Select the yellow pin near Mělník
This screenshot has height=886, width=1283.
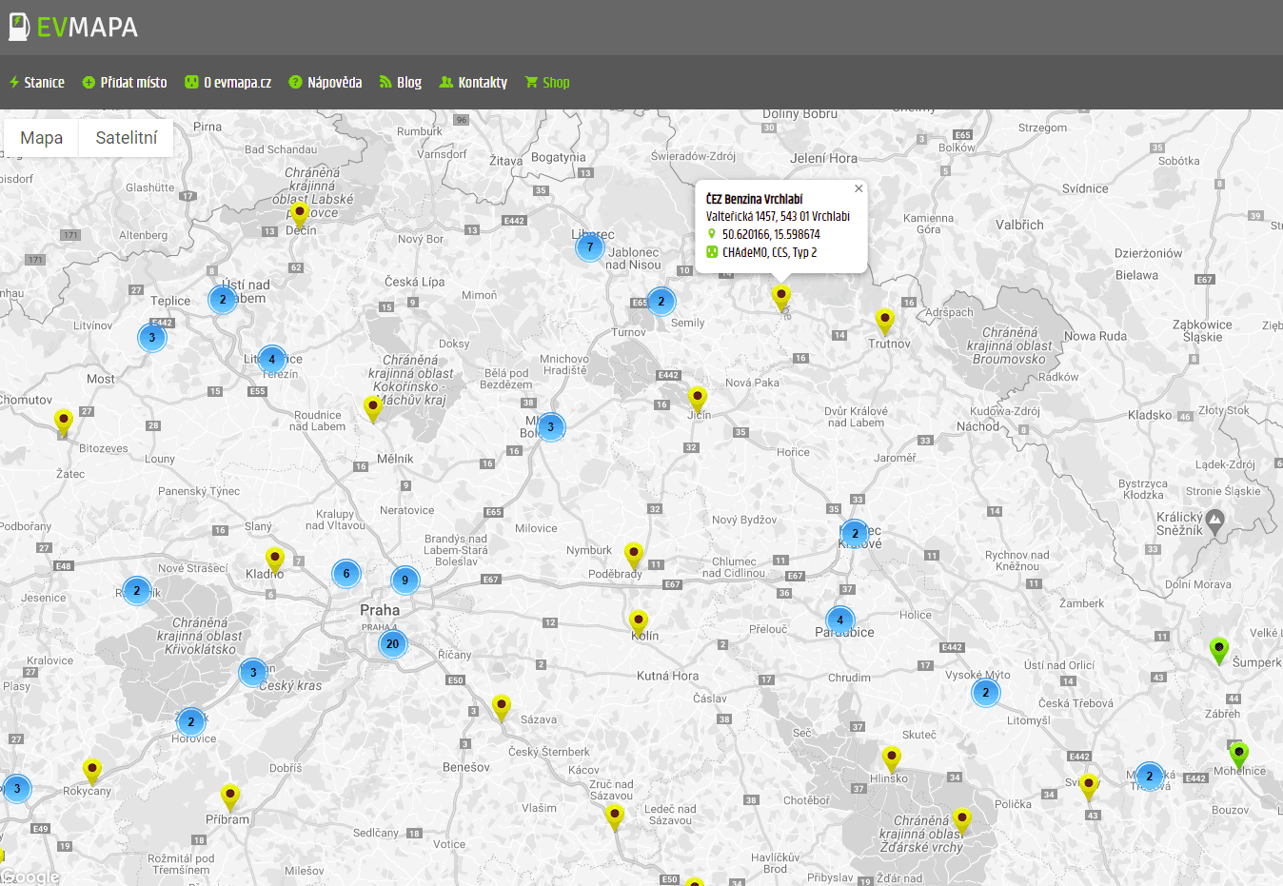(373, 409)
